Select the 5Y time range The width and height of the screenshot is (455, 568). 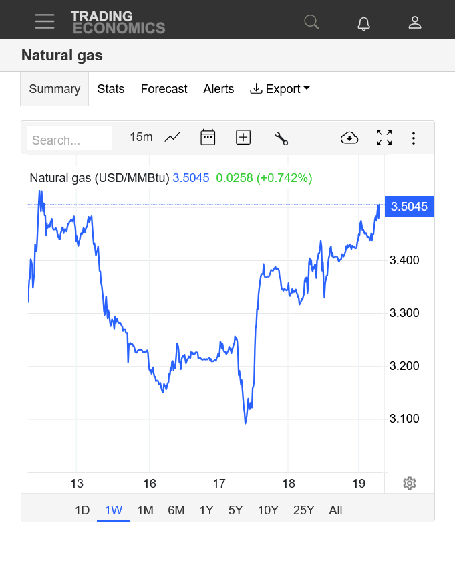click(235, 510)
